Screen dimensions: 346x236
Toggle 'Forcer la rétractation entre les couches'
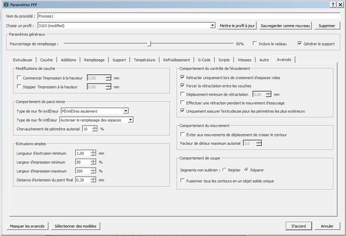tap(183, 86)
